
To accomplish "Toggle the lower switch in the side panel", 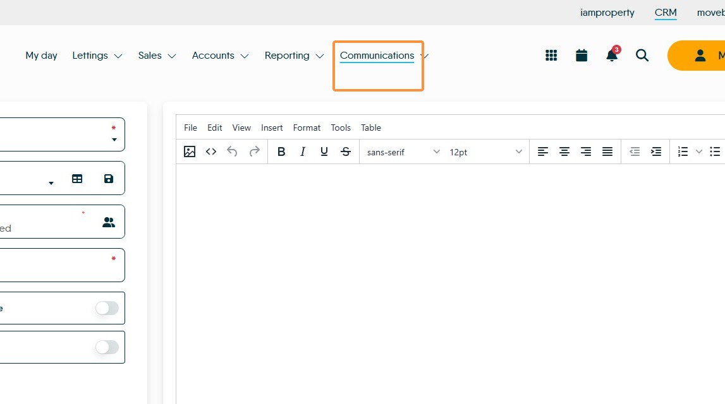I will pos(107,347).
